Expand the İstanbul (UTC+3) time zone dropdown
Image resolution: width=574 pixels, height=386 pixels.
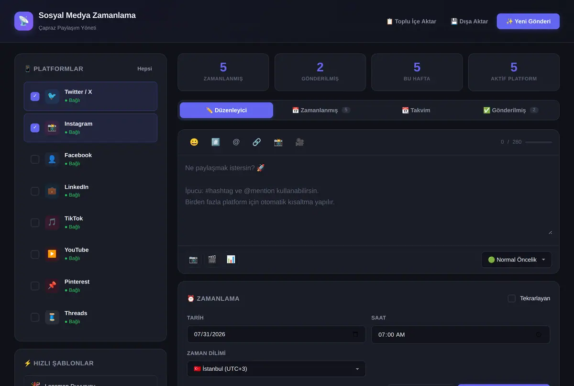coord(276,369)
